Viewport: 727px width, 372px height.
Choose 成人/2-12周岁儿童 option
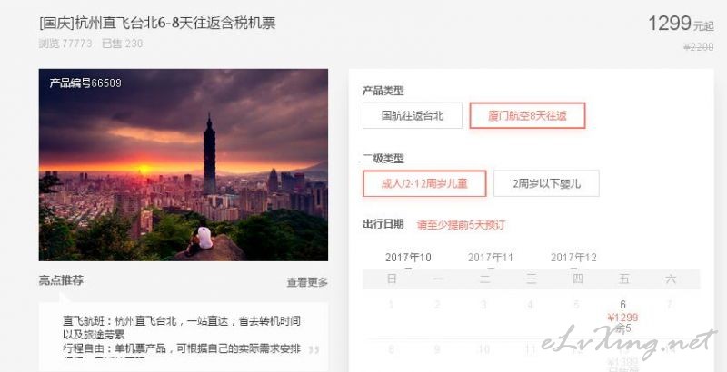(x=424, y=183)
